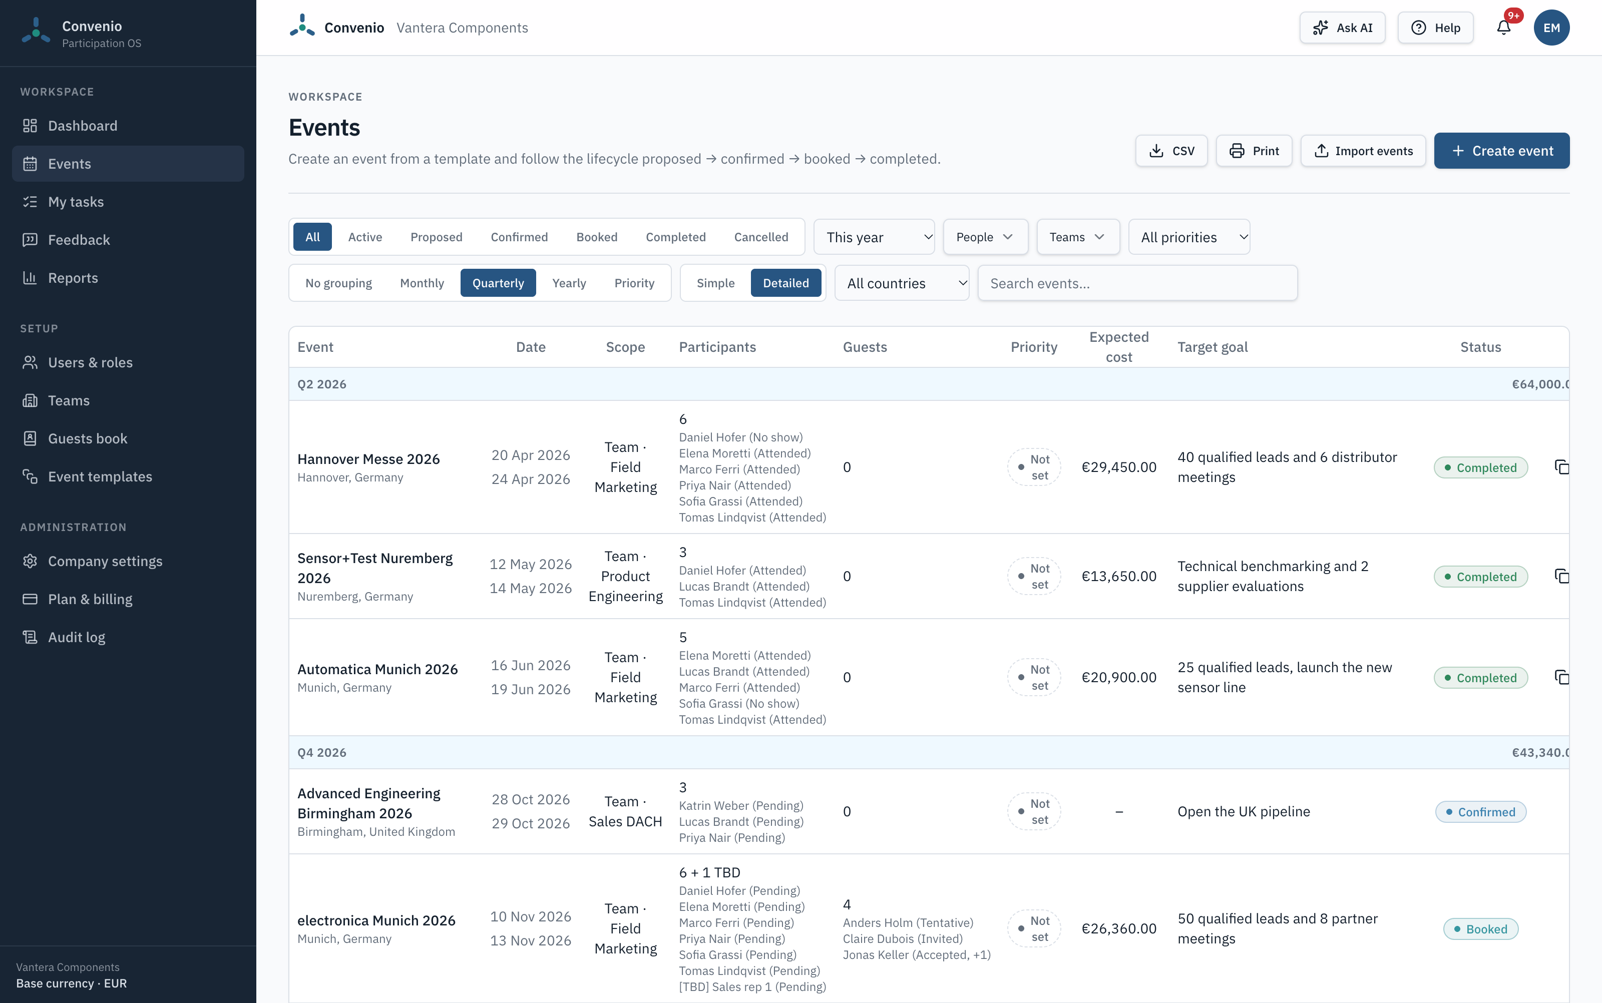The width and height of the screenshot is (1602, 1003).
Task: Open Company settings
Action: (128, 561)
